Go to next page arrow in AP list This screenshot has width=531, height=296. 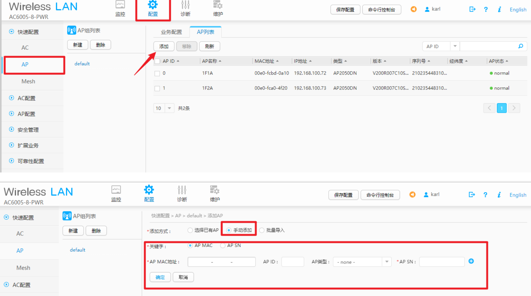tap(514, 108)
